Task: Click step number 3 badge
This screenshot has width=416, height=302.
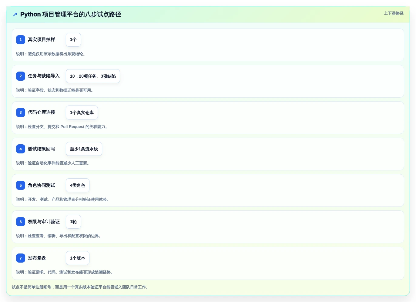Action: coord(21,112)
